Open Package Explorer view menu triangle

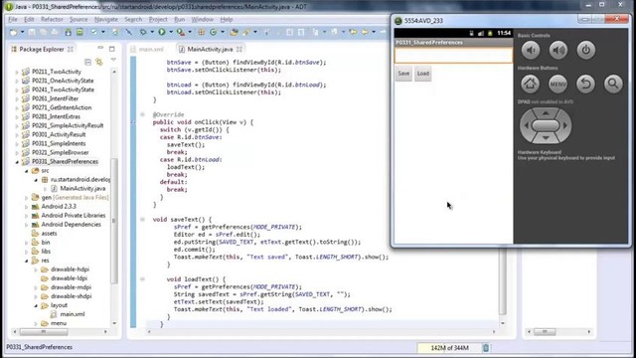click(x=113, y=60)
